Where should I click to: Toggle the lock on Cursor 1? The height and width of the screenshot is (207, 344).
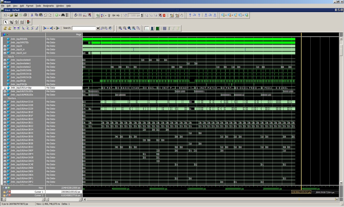(x=4, y=192)
